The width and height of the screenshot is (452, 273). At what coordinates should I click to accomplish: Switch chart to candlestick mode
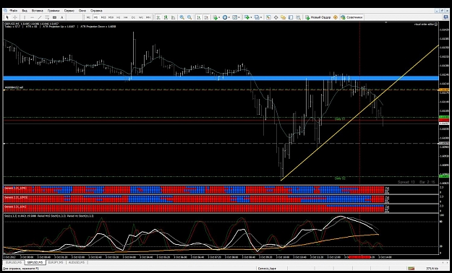[x=166, y=17]
